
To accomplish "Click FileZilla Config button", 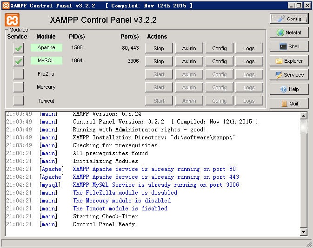I will click(x=220, y=74).
